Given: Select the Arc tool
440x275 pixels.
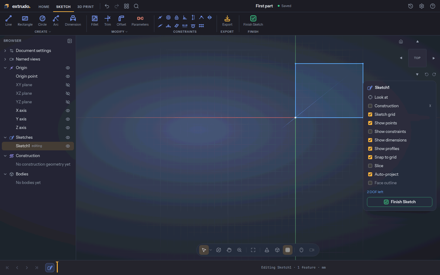Looking at the screenshot, I should pyautogui.click(x=56, y=21).
